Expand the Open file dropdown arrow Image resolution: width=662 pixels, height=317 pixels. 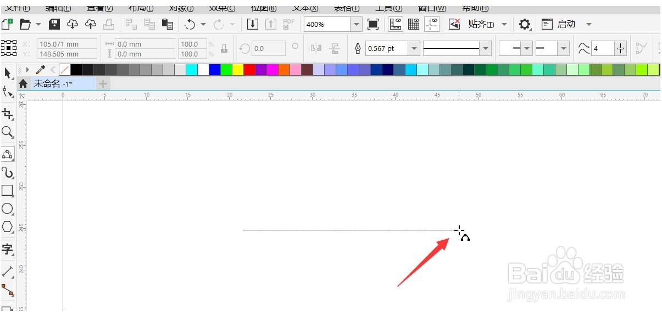pos(38,24)
